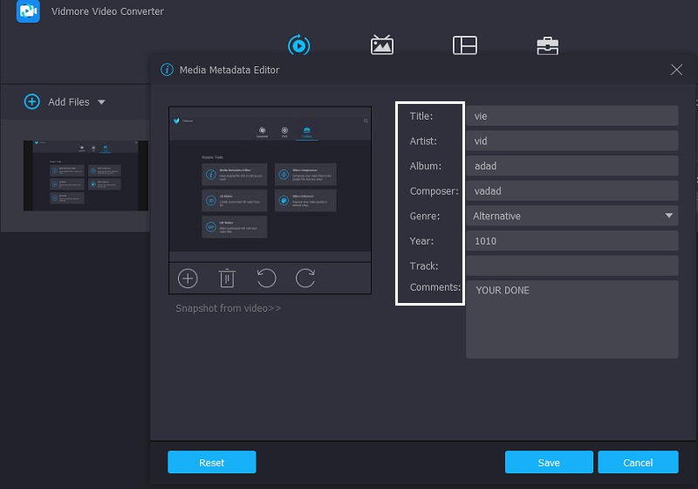Click the rotate counterclockwise icon
Screen dimensions: 698x489
pos(266,279)
